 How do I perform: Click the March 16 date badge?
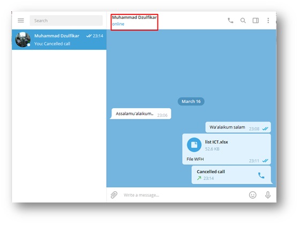[x=191, y=101]
